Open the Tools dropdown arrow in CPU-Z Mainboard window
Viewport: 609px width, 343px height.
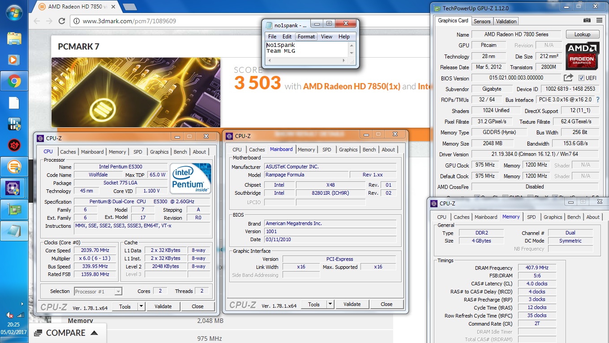click(330, 304)
